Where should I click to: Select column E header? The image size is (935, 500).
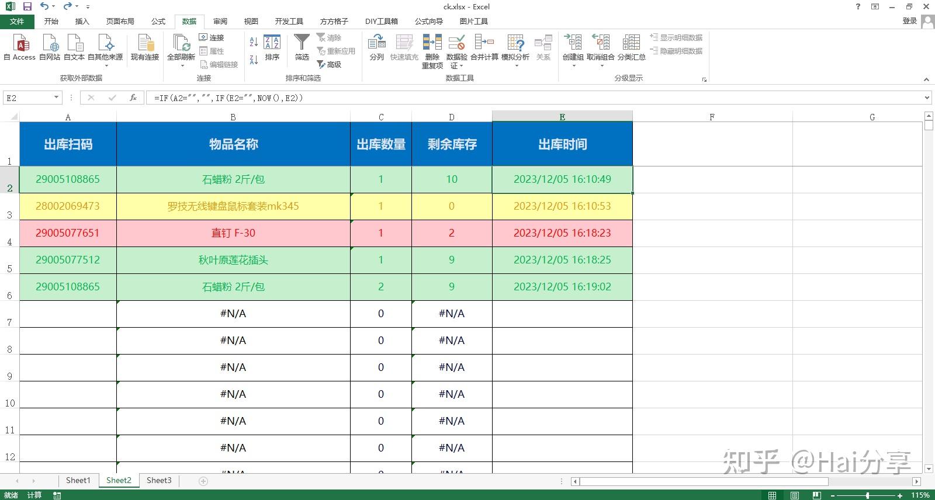click(562, 117)
